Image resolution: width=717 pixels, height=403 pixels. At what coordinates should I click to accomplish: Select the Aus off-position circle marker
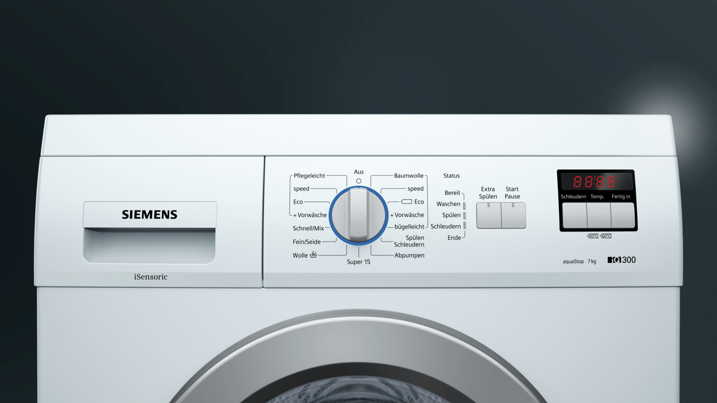click(x=358, y=181)
